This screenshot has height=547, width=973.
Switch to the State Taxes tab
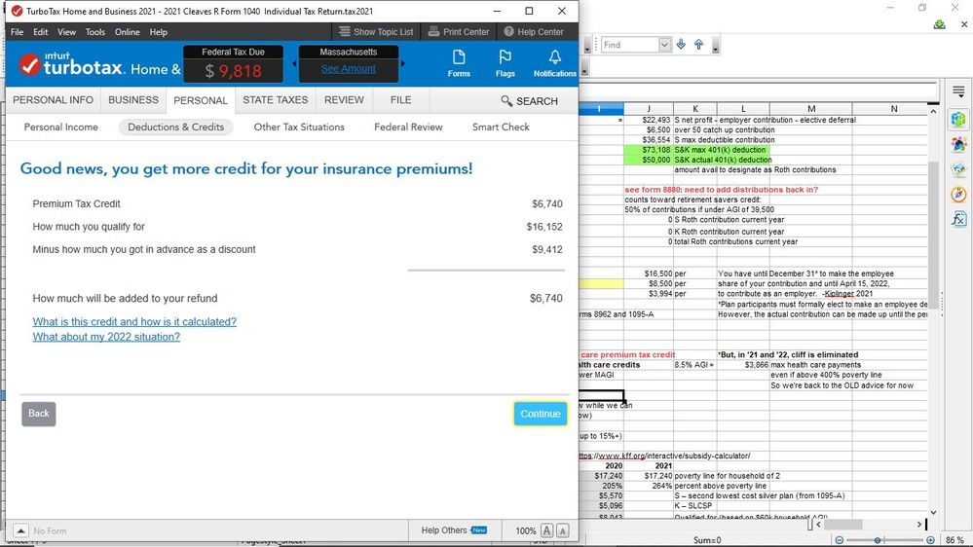[x=275, y=100]
